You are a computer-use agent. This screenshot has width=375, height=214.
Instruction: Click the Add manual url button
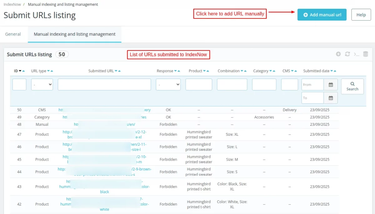pyautogui.click(x=322, y=15)
